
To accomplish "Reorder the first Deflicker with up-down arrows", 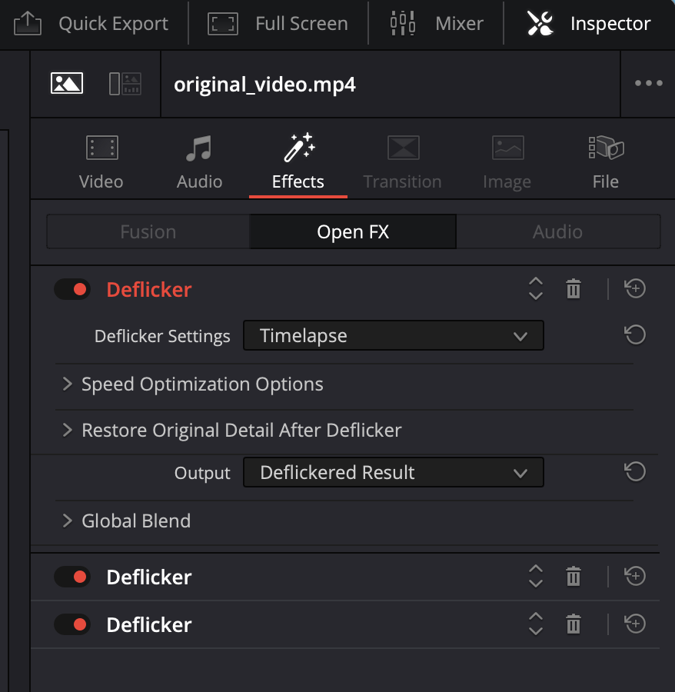I will (x=536, y=289).
